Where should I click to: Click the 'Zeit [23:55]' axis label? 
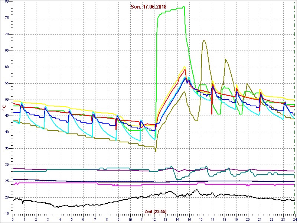pos(156,211)
